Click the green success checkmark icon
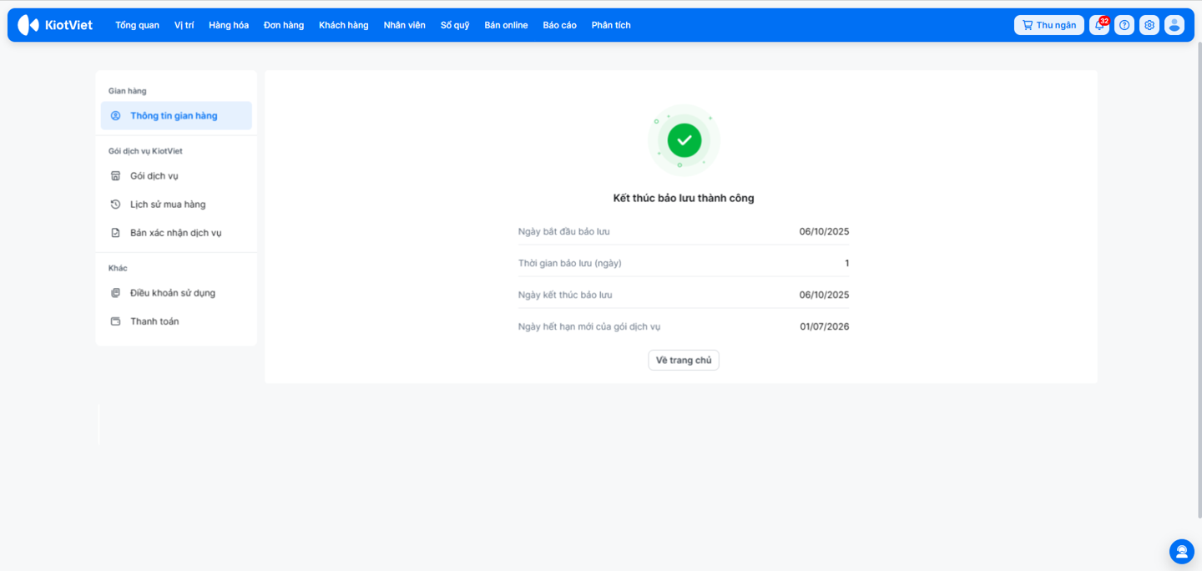The width and height of the screenshot is (1202, 571). click(684, 140)
